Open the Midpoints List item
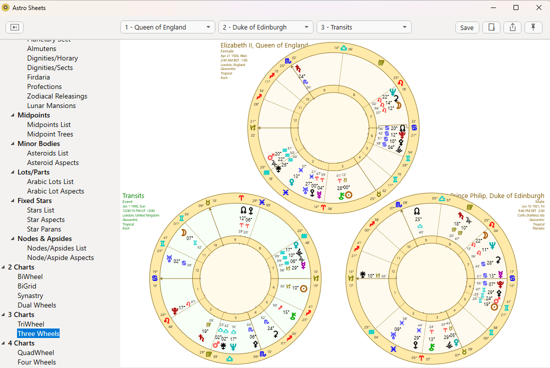Screen dimensions: 550x368 coord(49,124)
